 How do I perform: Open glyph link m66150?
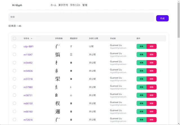[28, 103]
